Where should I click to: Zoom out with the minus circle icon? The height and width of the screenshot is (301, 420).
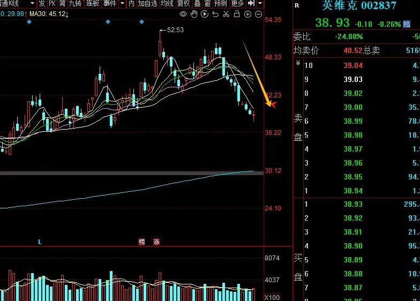(258, 14)
